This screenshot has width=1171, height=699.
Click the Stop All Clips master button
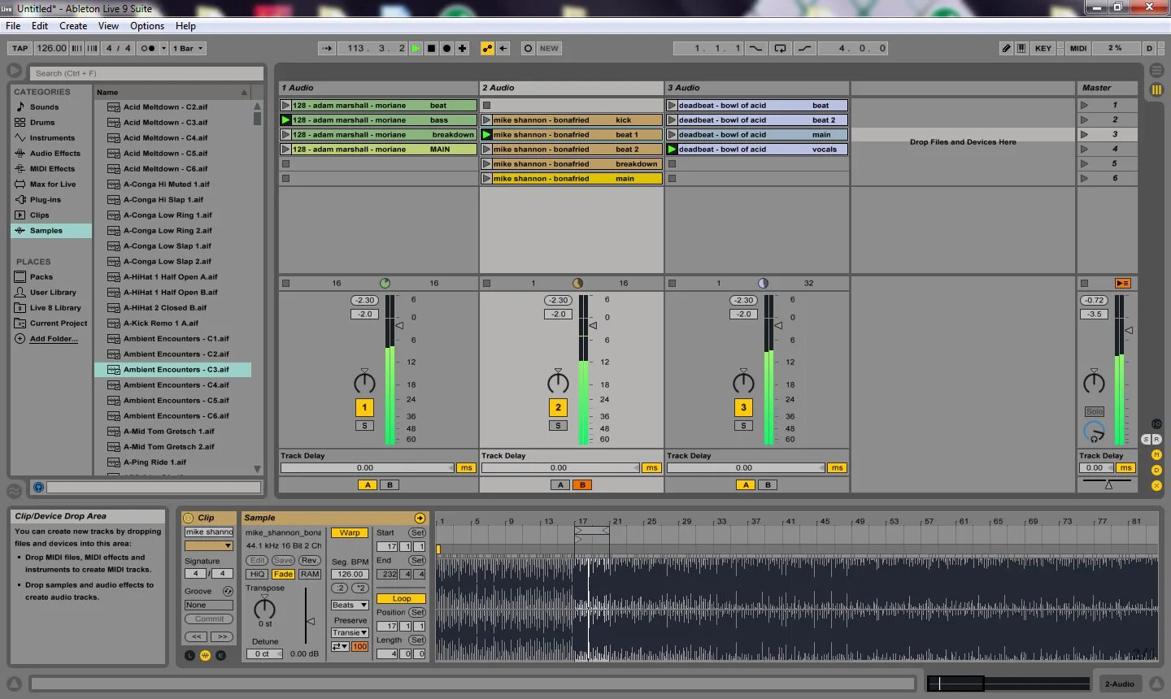(1084, 283)
